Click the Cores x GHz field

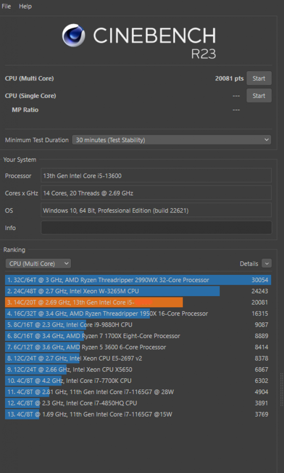point(156,193)
